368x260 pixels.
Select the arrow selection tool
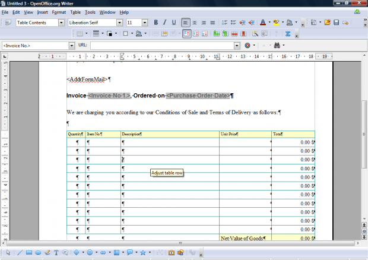pos(8,252)
